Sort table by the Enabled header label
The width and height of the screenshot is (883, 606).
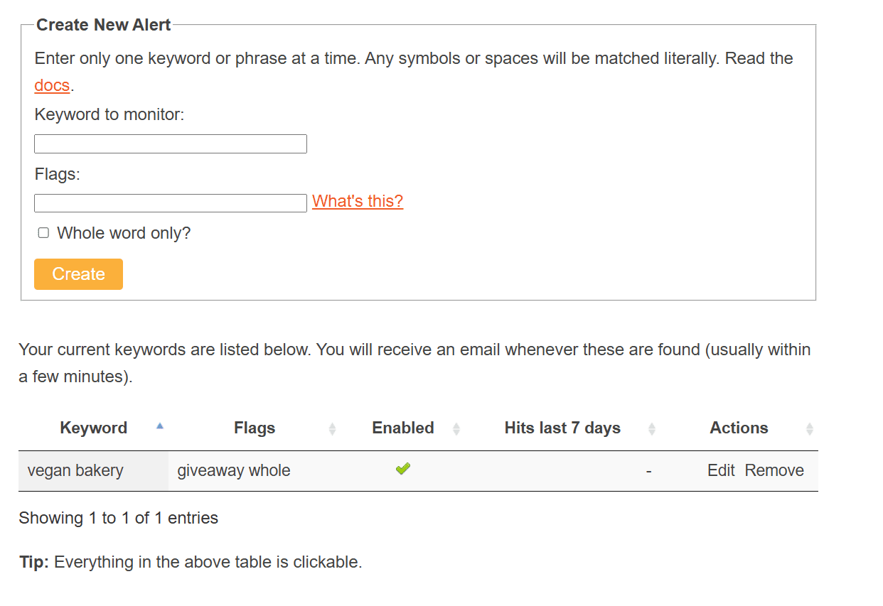[403, 428]
